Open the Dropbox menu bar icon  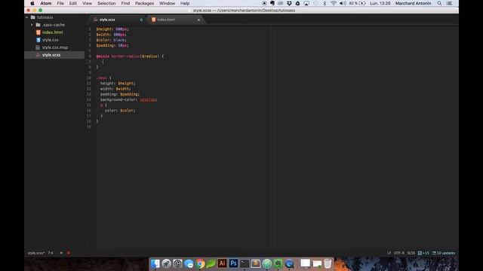pyautogui.click(x=289, y=3)
